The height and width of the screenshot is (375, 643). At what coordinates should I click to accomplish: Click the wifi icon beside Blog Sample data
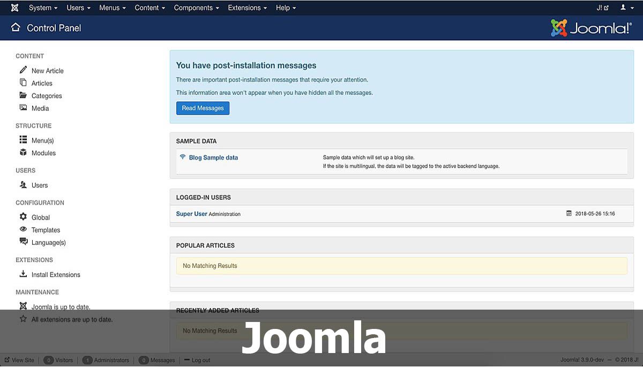point(183,157)
